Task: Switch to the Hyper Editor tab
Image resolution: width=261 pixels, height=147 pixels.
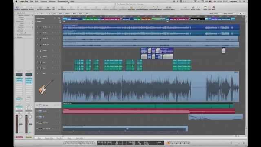Action: point(79,138)
